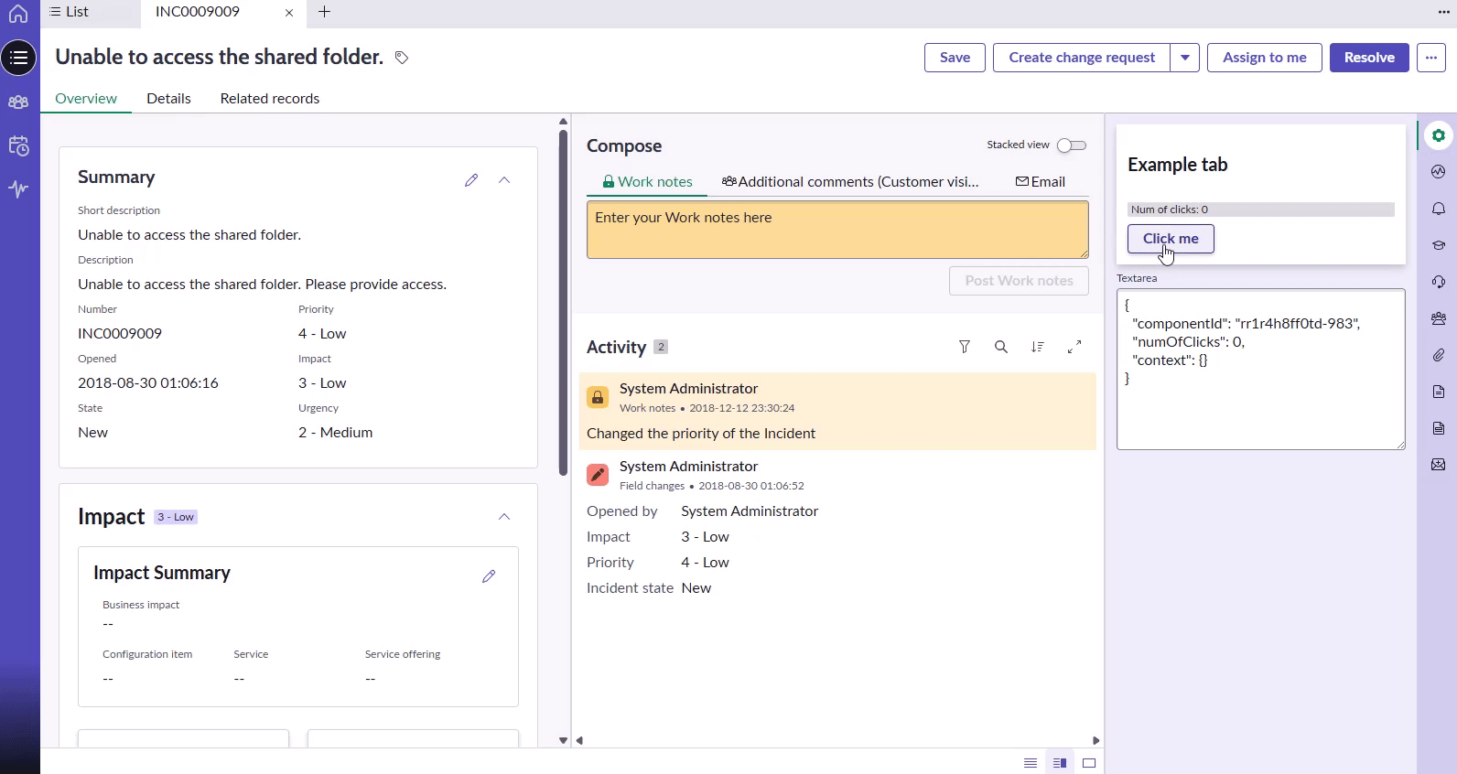Search the Activity stream
This screenshot has height=774, width=1457.
tap(1001, 347)
